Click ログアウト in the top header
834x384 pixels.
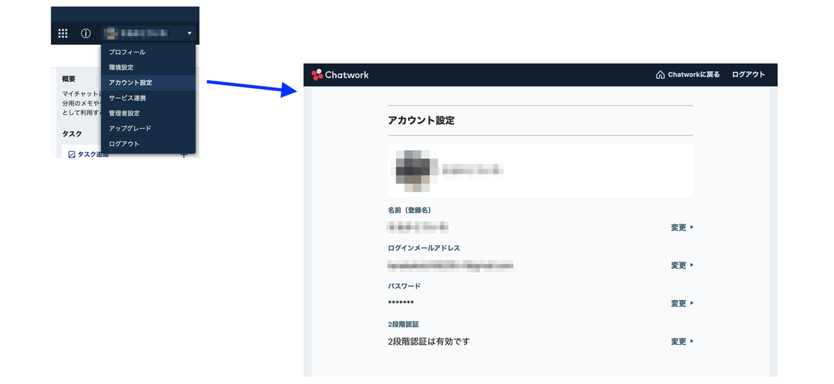[x=749, y=75]
